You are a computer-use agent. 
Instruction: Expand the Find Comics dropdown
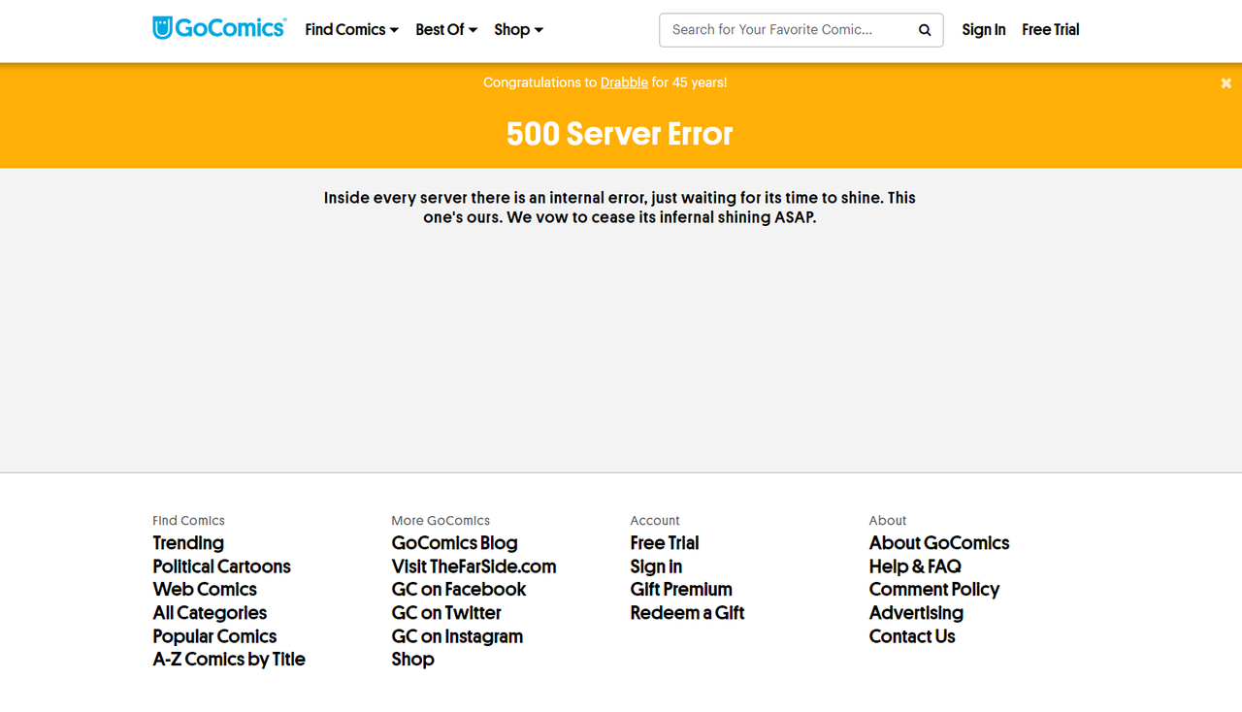click(x=351, y=30)
